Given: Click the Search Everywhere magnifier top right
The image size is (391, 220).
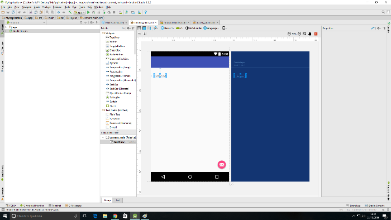Looking at the screenshot, I should 383,12.
